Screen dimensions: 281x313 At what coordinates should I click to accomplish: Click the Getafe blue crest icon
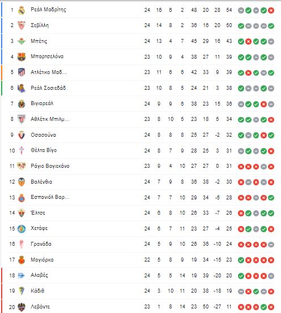22,229
